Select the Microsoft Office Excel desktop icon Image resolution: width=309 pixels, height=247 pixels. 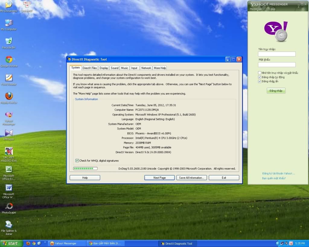pyautogui.click(x=9, y=173)
